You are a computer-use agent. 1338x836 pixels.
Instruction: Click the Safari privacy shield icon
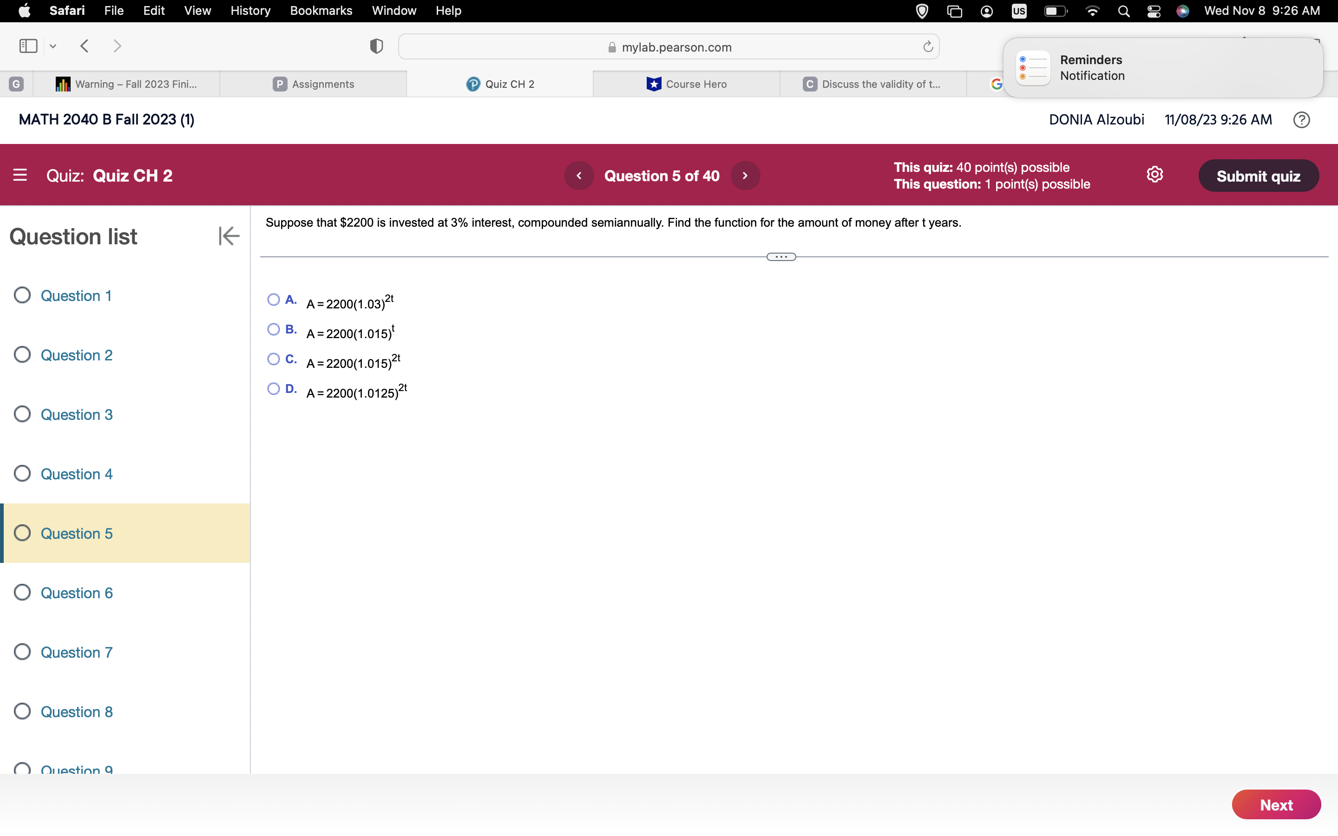click(375, 46)
